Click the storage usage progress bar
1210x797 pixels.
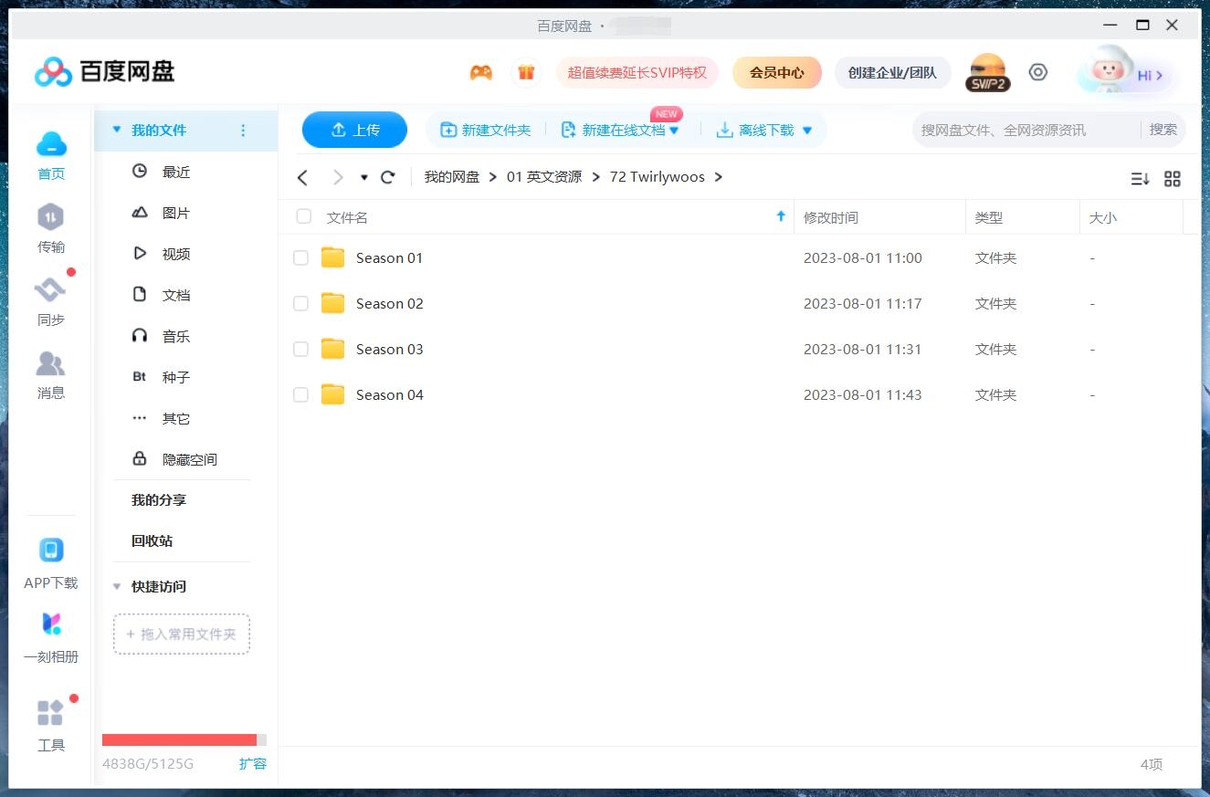(x=181, y=739)
